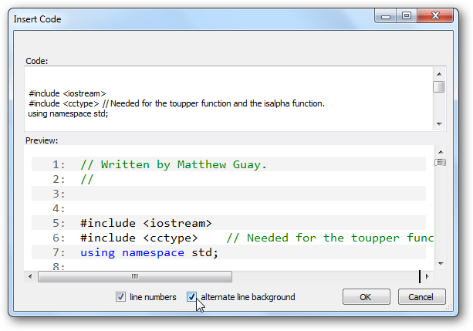Click the '#include <cctype>' line in Code box

177,103
